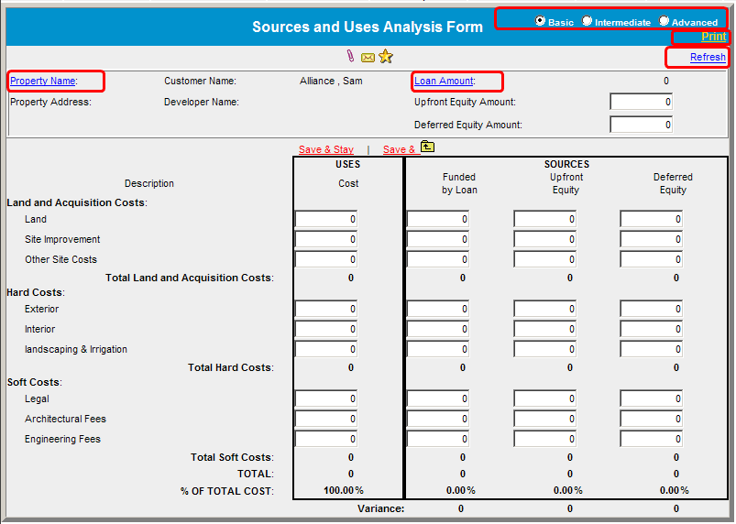Click the Alliance , Sam customer name

point(331,81)
